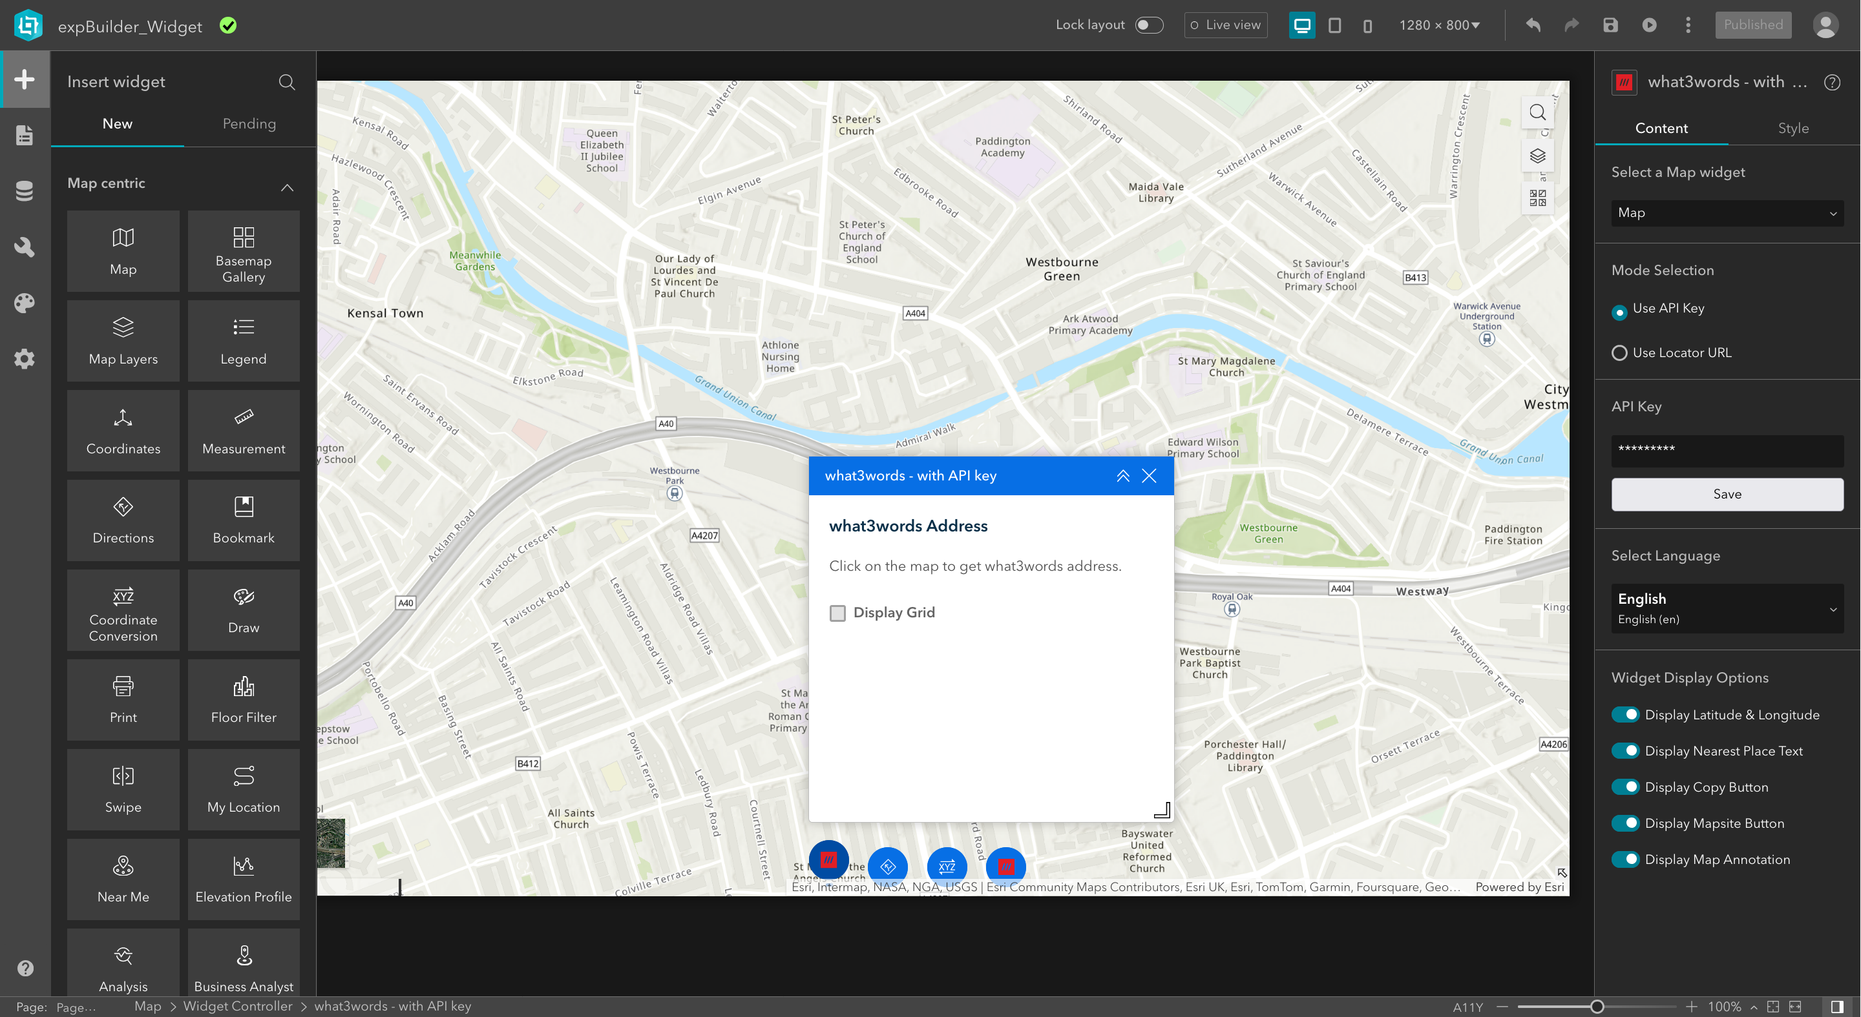Add the Map Layers widget
This screenshot has width=1861, height=1017.
[123, 341]
